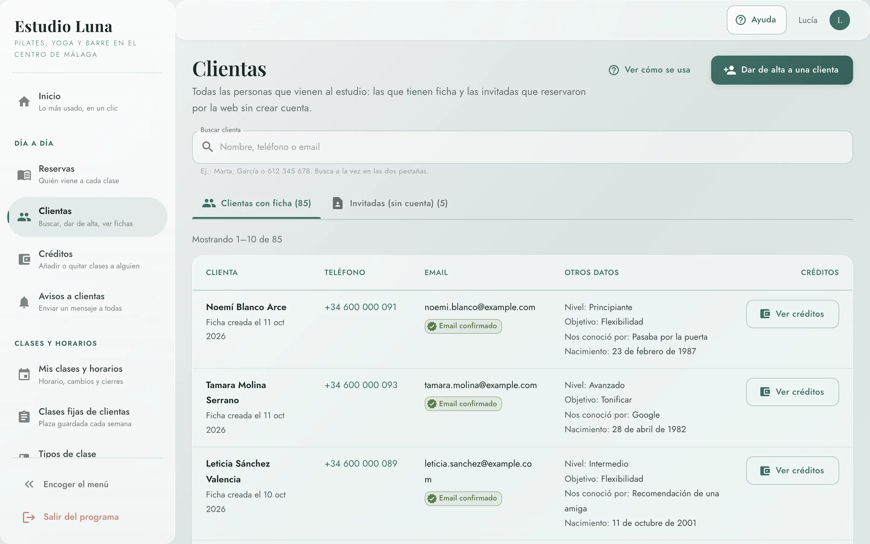Click the Salir del programa exit icon
Image resolution: width=870 pixels, height=544 pixels.
(29, 517)
